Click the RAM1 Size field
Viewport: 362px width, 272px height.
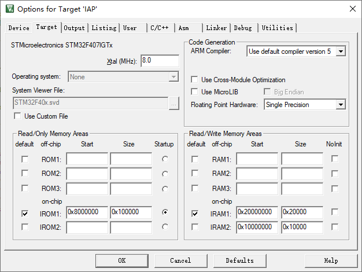click(302, 159)
